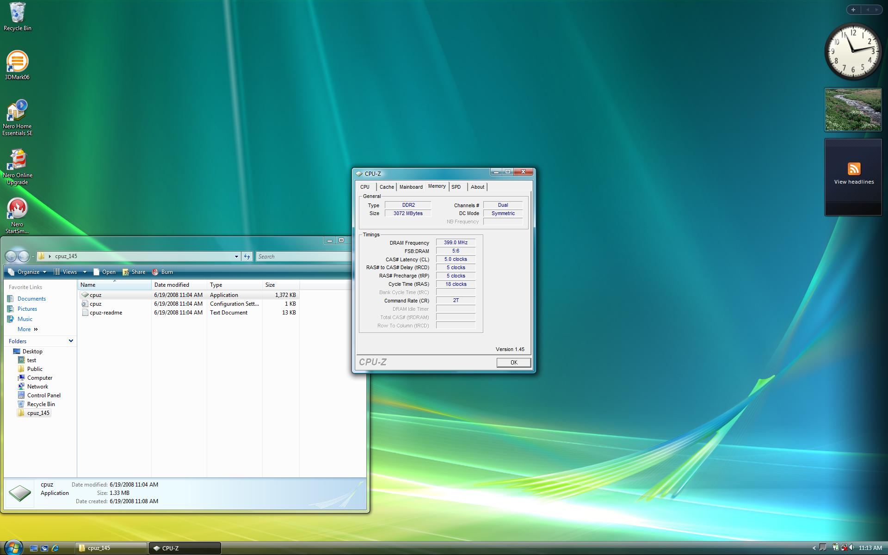Viewport: 888px width, 555px height.
Task: Collapse the Folders pane chevron
Action: [71, 341]
